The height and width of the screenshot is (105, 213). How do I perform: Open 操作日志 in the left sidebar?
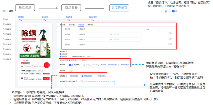coord(7,54)
